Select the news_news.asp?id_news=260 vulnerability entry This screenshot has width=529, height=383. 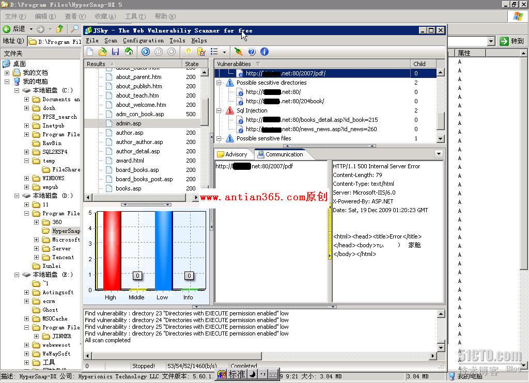coord(311,129)
